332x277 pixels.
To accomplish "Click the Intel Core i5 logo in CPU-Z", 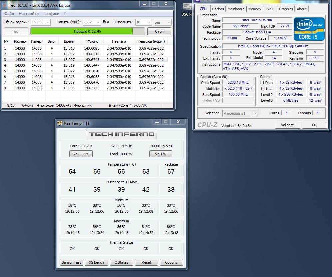I will [309, 29].
